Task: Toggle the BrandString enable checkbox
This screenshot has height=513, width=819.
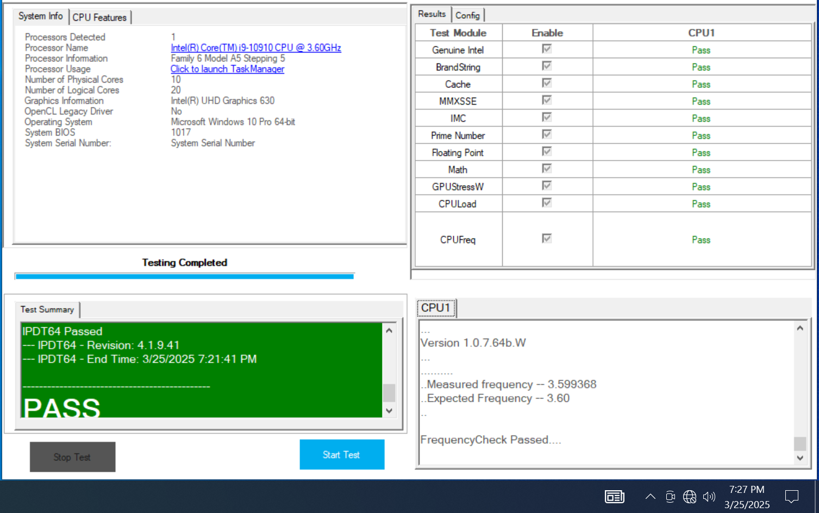Action: (x=547, y=66)
